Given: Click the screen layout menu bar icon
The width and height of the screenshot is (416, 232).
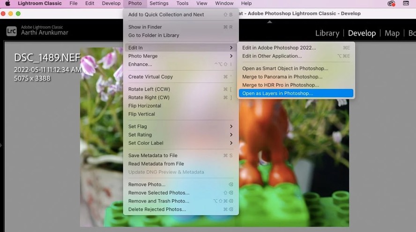Looking at the screenshot, I should (406, 3).
